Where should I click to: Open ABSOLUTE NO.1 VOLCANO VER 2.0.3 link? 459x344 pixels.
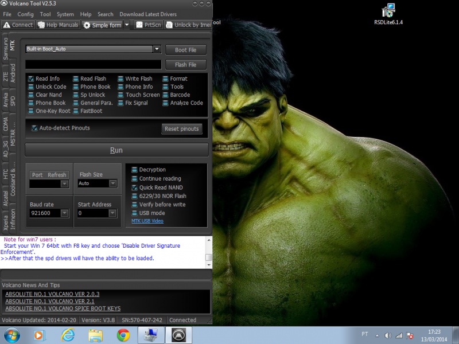tap(52, 294)
